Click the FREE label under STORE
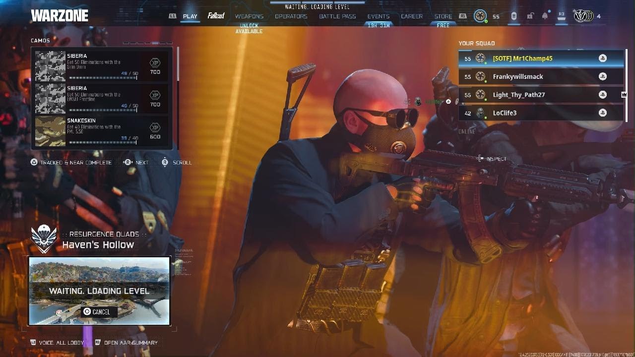The image size is (635, 357). [x=443, y=25]
